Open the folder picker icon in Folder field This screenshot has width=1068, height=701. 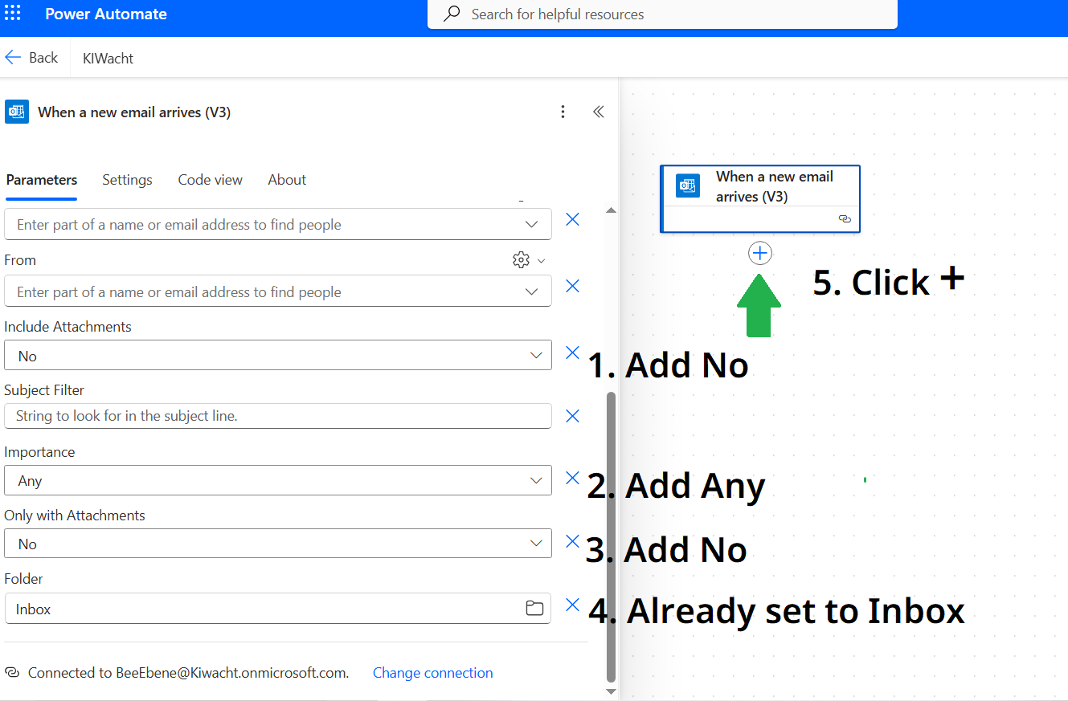pyautogui.click(x=534, y=609)
